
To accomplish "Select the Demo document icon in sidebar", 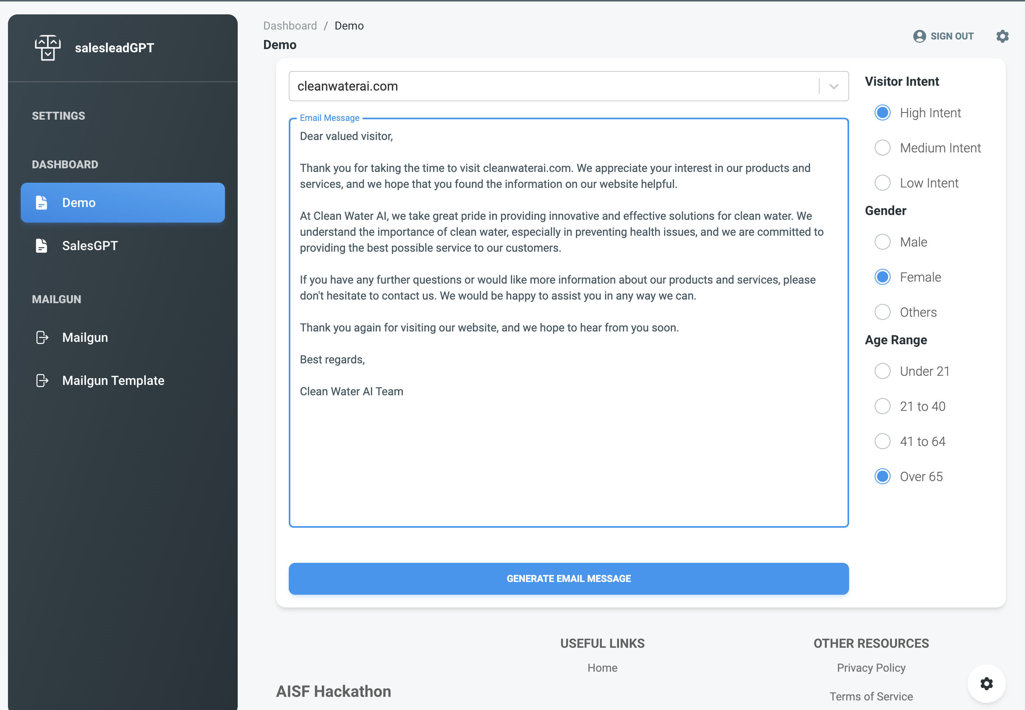I will click(x=41, y=202).
